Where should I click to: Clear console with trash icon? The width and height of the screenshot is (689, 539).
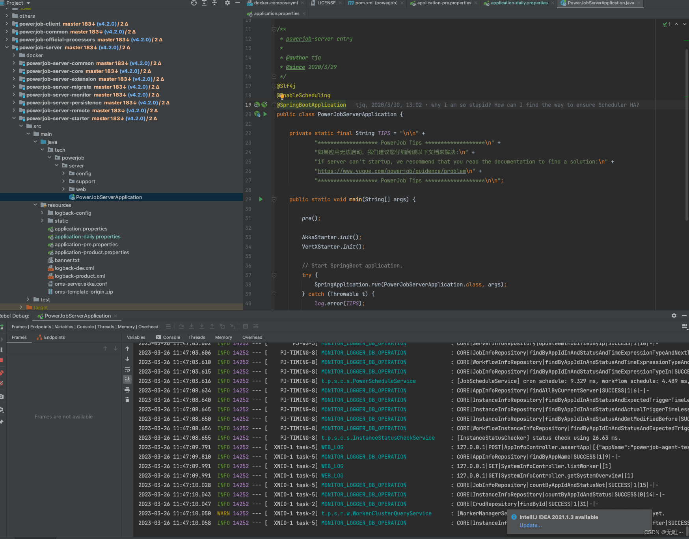127,400
